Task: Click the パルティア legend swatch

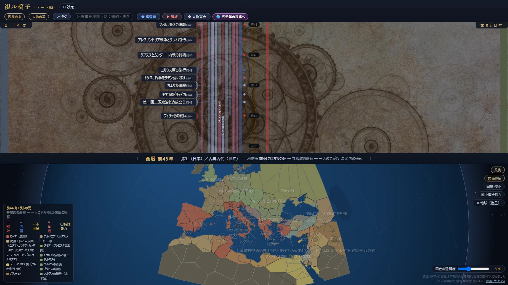Action: (x=8, y=274)
